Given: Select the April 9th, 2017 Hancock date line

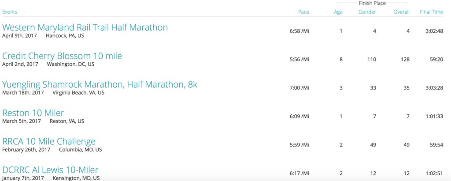Looking at the screenshot, I should click(43, 36).
